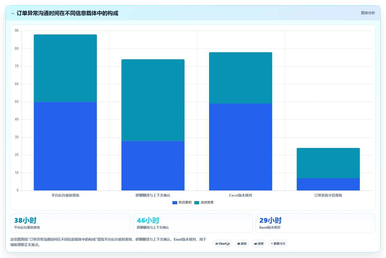Toggle the 阶段累积 legend swatch
This screenshot has height=258, width=386.
tap(175, 203)
